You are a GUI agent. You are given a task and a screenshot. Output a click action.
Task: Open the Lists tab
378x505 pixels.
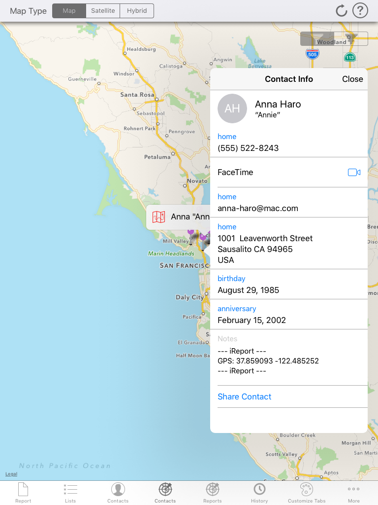(x=70, y=493)
